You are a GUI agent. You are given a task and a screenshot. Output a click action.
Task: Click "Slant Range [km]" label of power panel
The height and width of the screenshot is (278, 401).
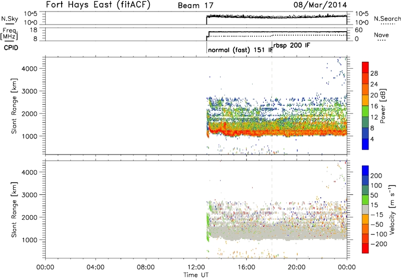[14, 106]
